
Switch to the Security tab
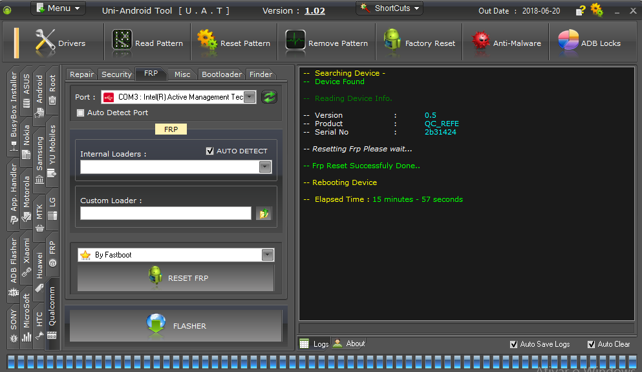[x=116, y=74]
